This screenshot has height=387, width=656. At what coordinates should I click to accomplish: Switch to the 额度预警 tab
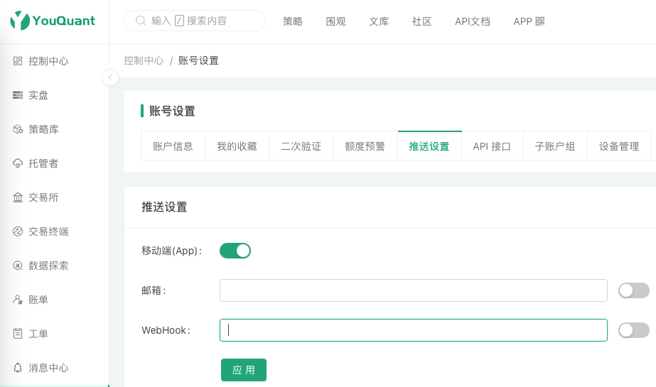tap(365, 146)
